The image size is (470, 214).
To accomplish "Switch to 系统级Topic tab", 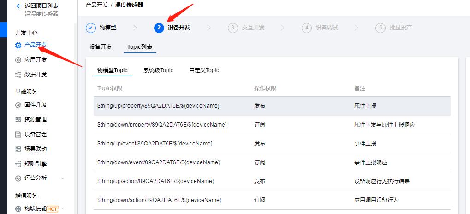I will [x=158, y=70].
